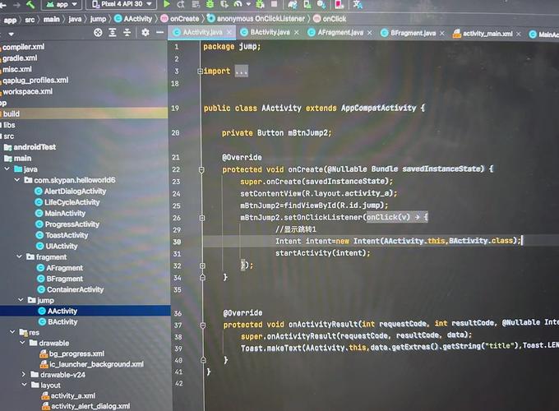The height and width of the screenshot is (411, 559).
Task: Hide the project panel using the minimize dash
Action: [159, 33]
